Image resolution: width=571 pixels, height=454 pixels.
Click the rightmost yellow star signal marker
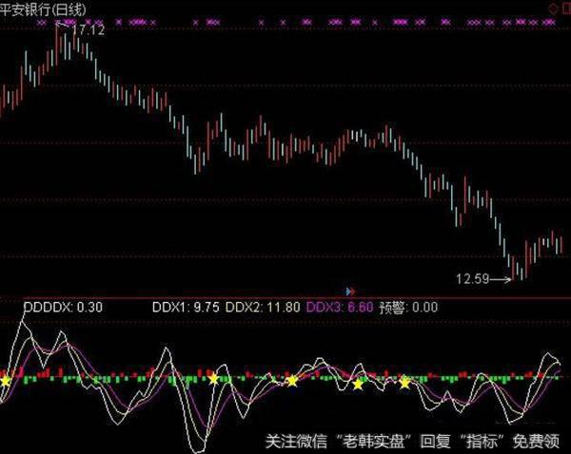click(405, 383)
